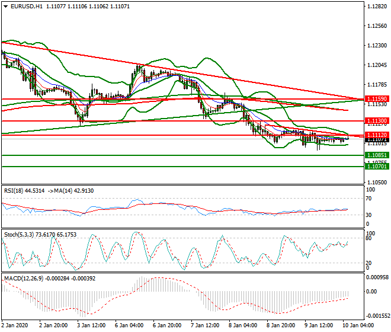Select the RSI(18) 44.5314 indicator label
391x332 pixels.
coord(24,191)
